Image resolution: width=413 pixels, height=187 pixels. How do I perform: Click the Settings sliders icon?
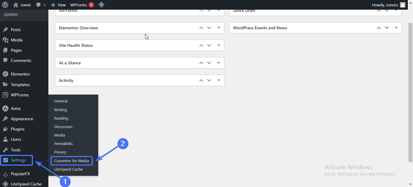(6, 160)
